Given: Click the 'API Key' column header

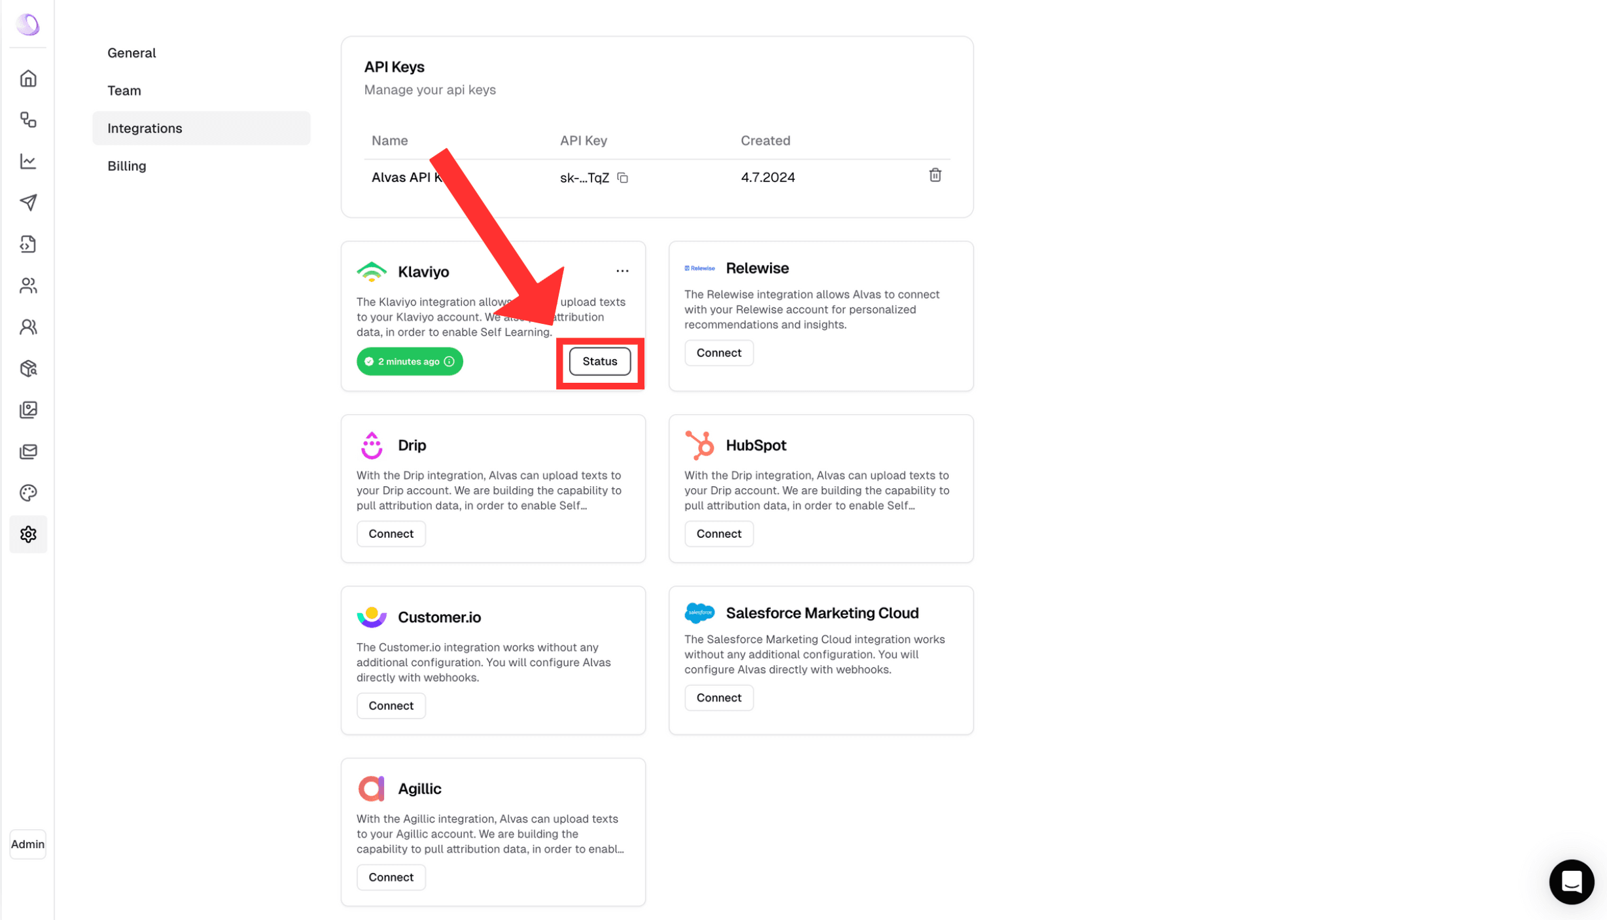Looking at the screenshot, I should [584, 141].
